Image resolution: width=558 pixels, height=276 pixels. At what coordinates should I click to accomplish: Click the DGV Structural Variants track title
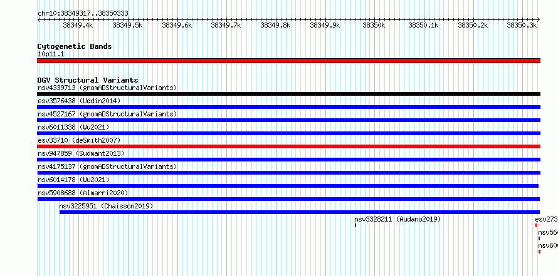click(x=88, y=80)
